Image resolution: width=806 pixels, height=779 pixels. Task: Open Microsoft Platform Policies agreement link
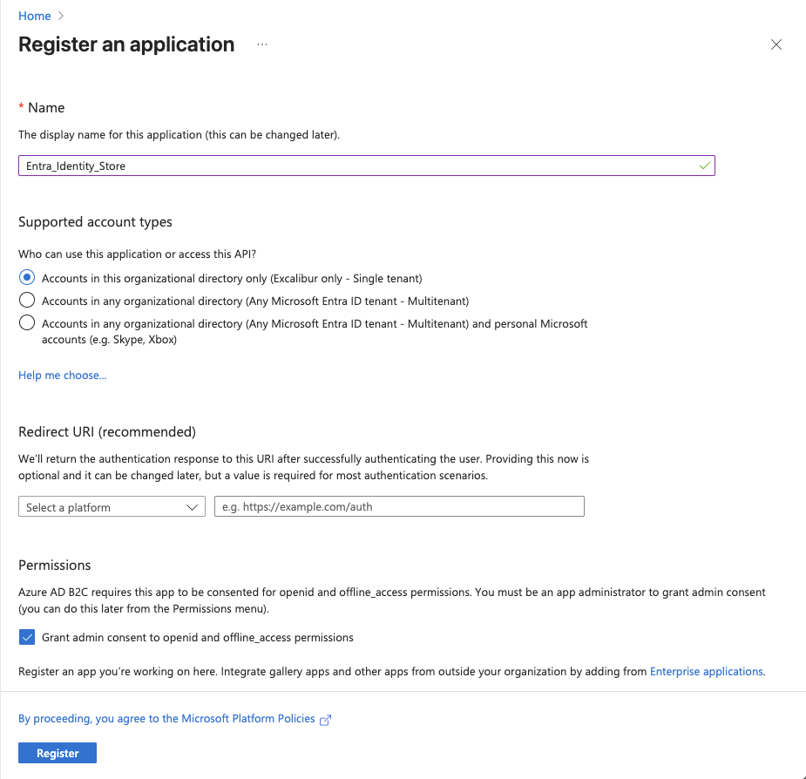click(x=166, y=719)
